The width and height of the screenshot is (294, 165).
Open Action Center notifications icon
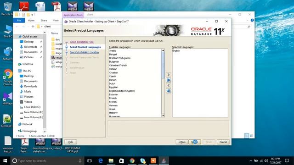(x=287, y=161)
